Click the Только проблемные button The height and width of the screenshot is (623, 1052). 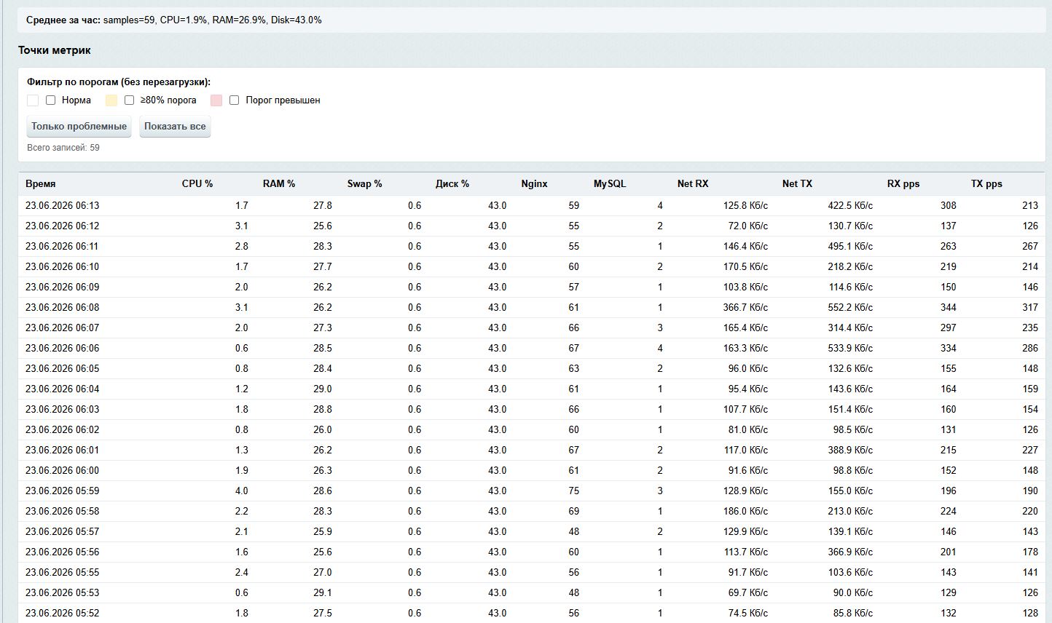pyautogui.click(x=79, y=127)
